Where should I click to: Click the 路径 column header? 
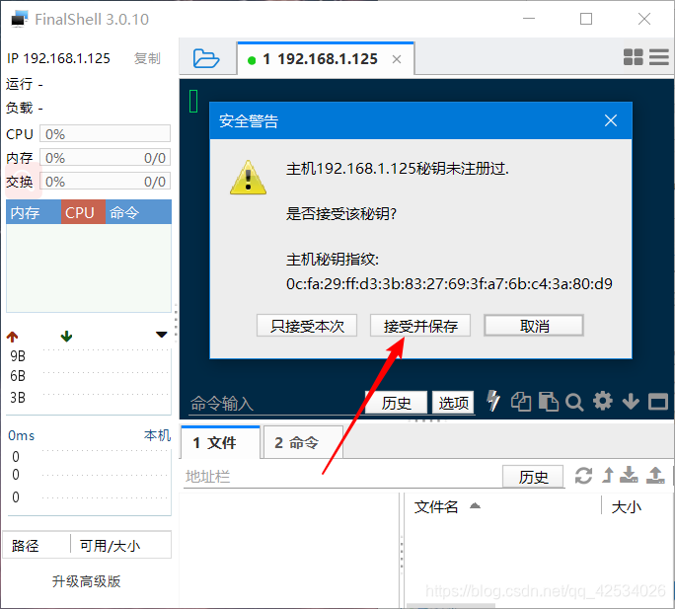pyautogui.click(x=37, y=545)
